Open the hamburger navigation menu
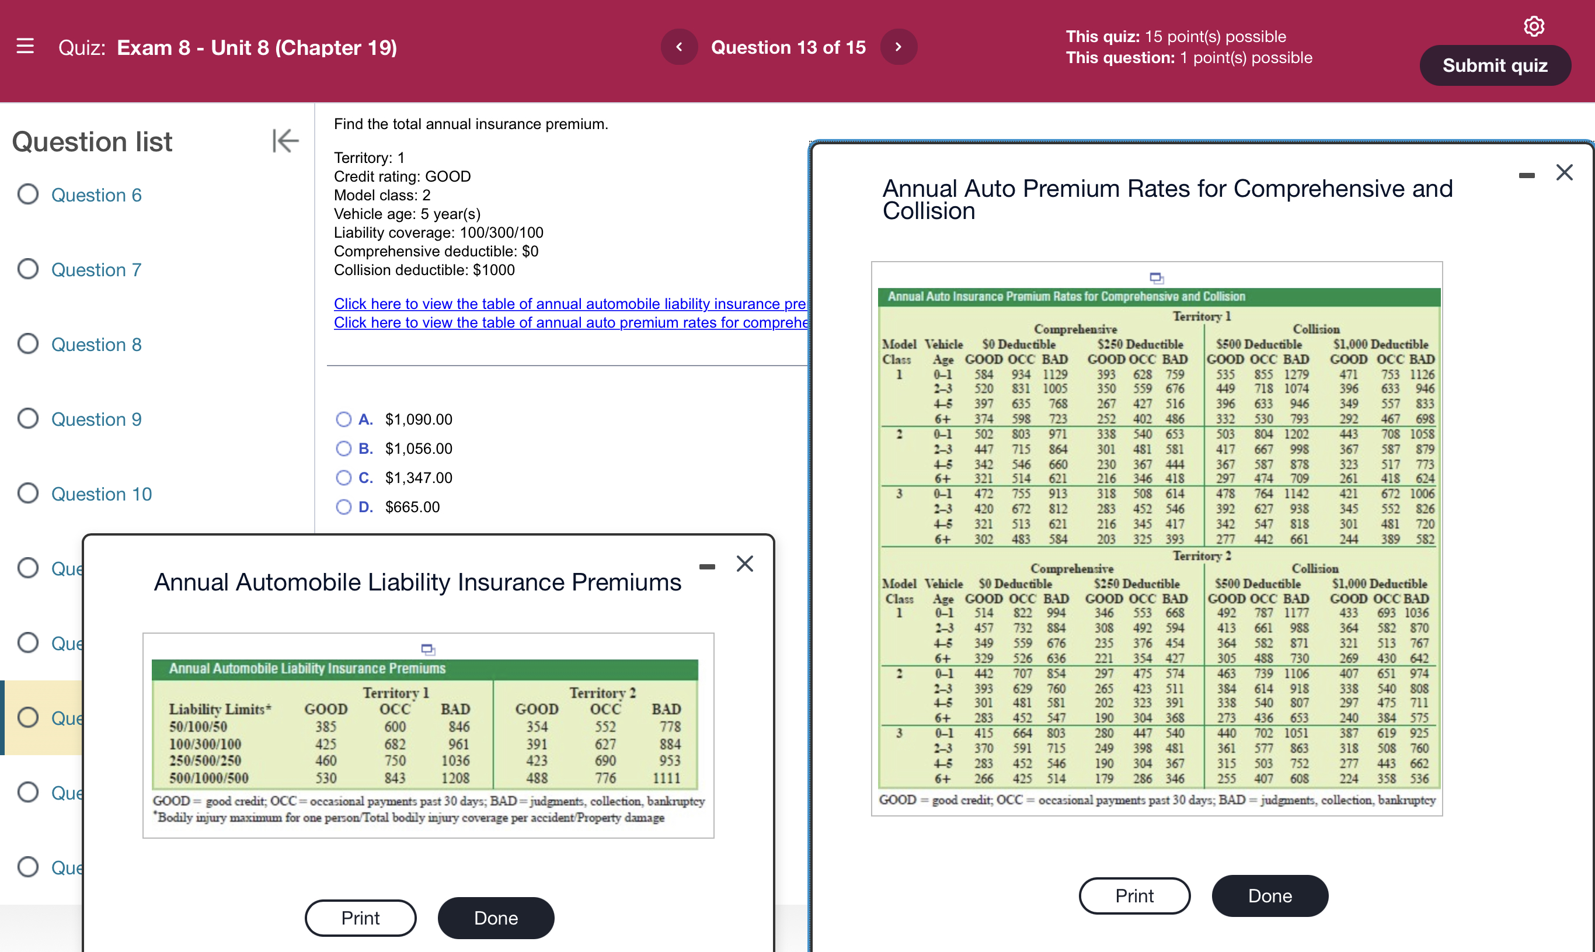 coord(25,46)
